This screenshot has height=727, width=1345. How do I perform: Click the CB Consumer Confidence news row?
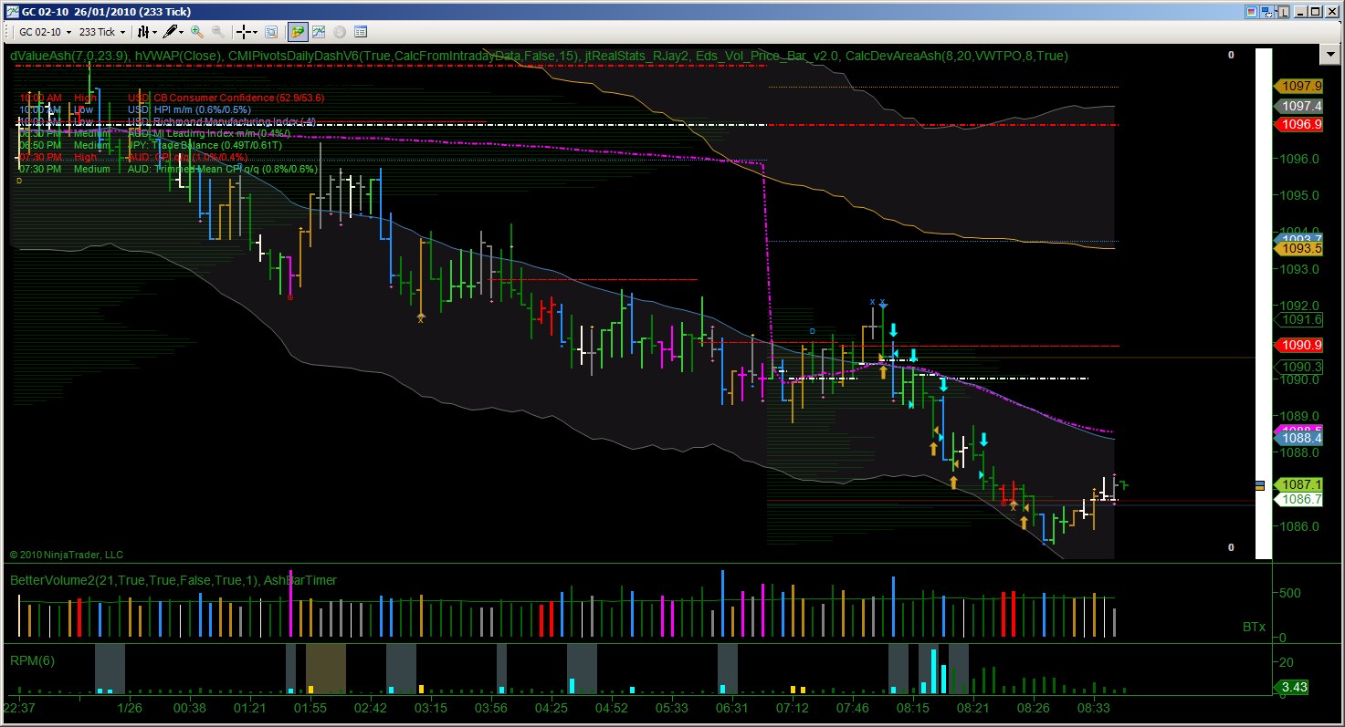pyautogui.click(x=172, y=98)
